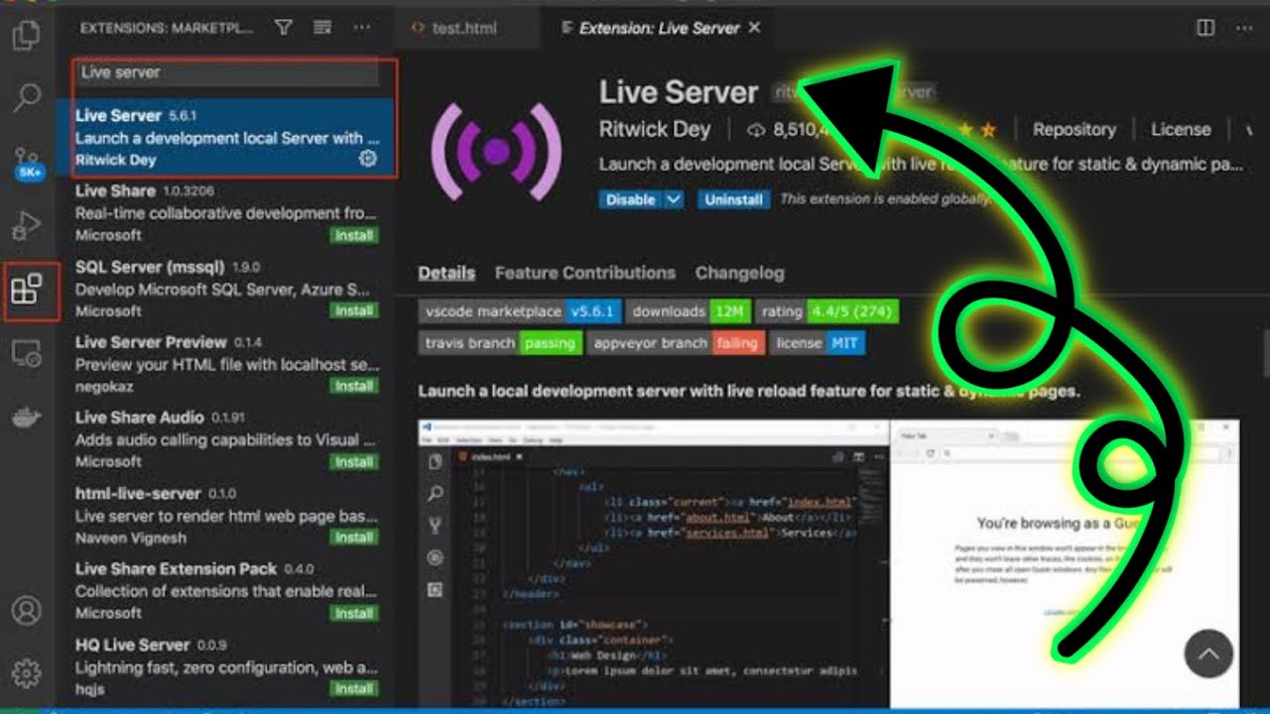Image resolution: width=1270 pixels, height=714 pixels.
Task: Select the Live Share list item
Action: coord(226,213)
